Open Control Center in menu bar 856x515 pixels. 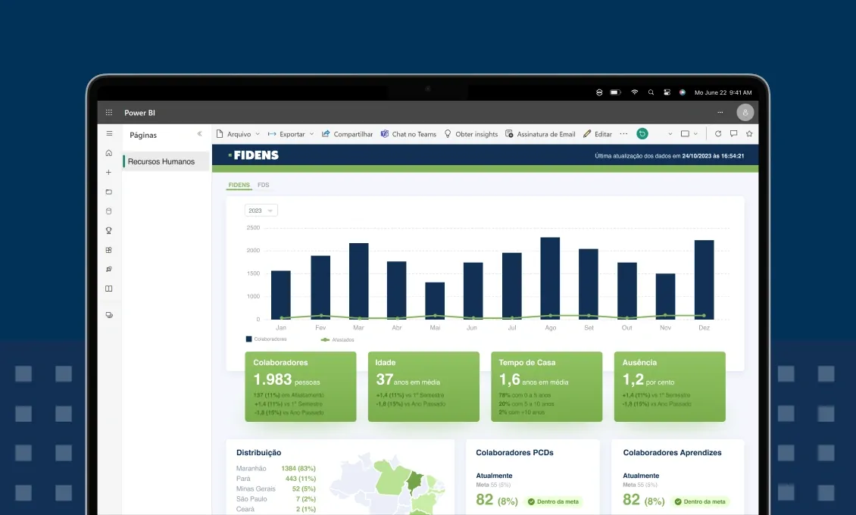[x=667, y=92]
